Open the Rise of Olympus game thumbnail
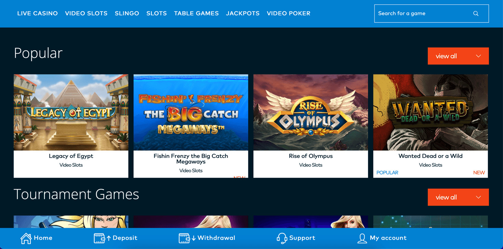 [311, 112]
